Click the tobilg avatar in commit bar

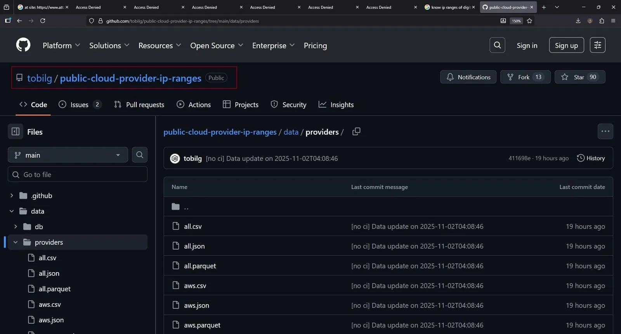click(x=175, y=158)
